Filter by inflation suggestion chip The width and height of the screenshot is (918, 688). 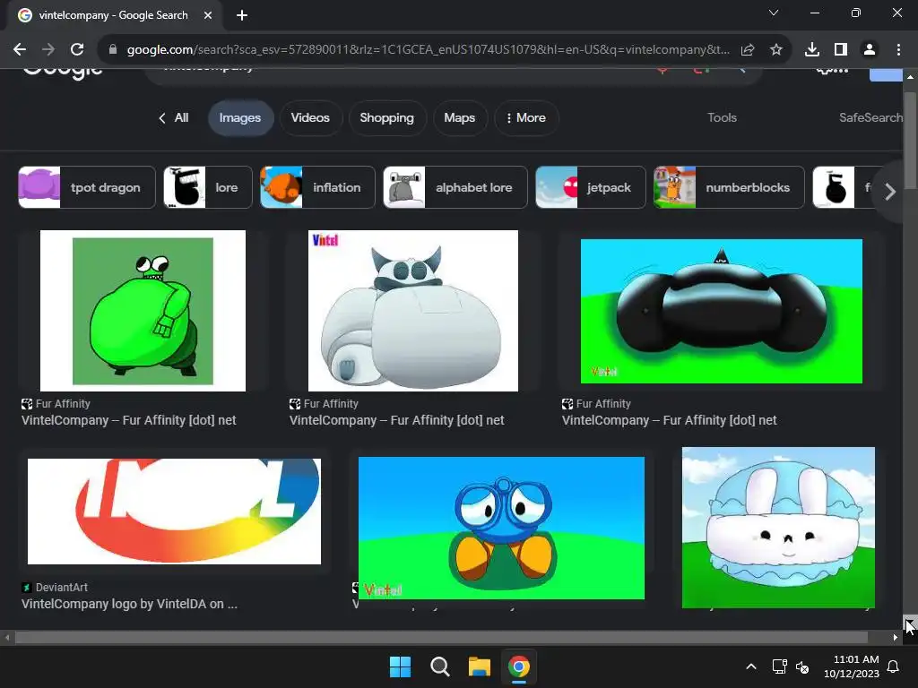coord(317,187)
